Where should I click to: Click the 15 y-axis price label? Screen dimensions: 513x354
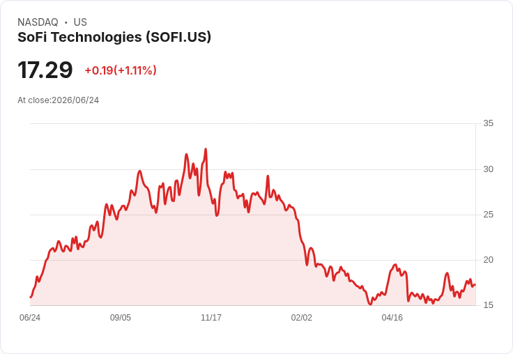pyautogui.click(x=488, y=305)
